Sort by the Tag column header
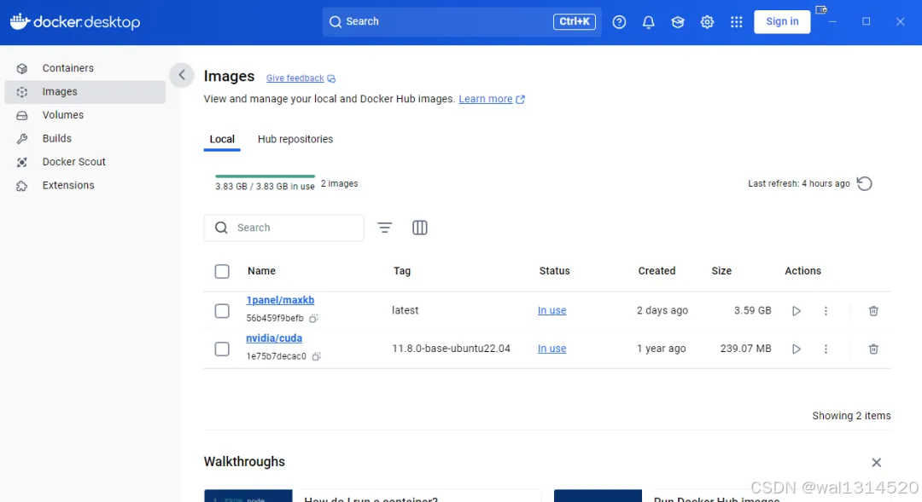This screenshot has height=502, width=922. coord(402,271)
